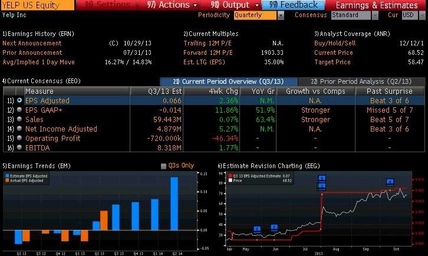Click the Avg/Implied 1 Day Move value
Screen dimensions: 428x256
[129, 62]
